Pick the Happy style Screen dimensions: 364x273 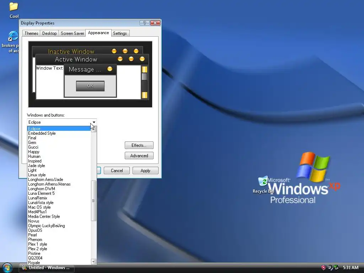pyautogui.click(x=59, y=152)
